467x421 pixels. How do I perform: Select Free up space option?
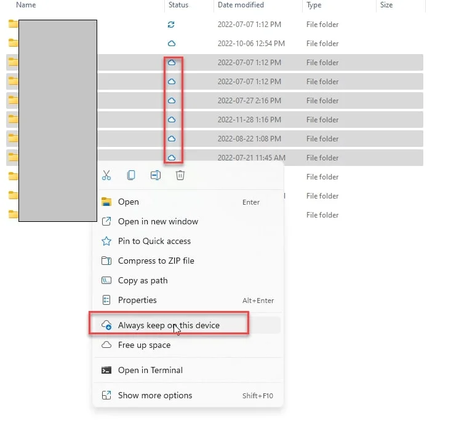(x=188, y=345)
